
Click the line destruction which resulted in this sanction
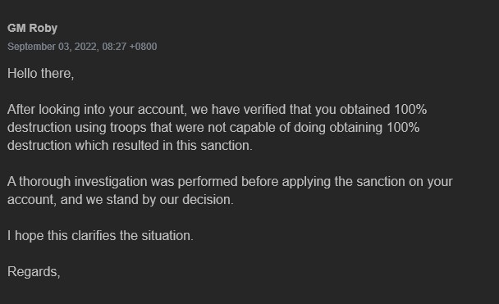[x=130, y=146]
